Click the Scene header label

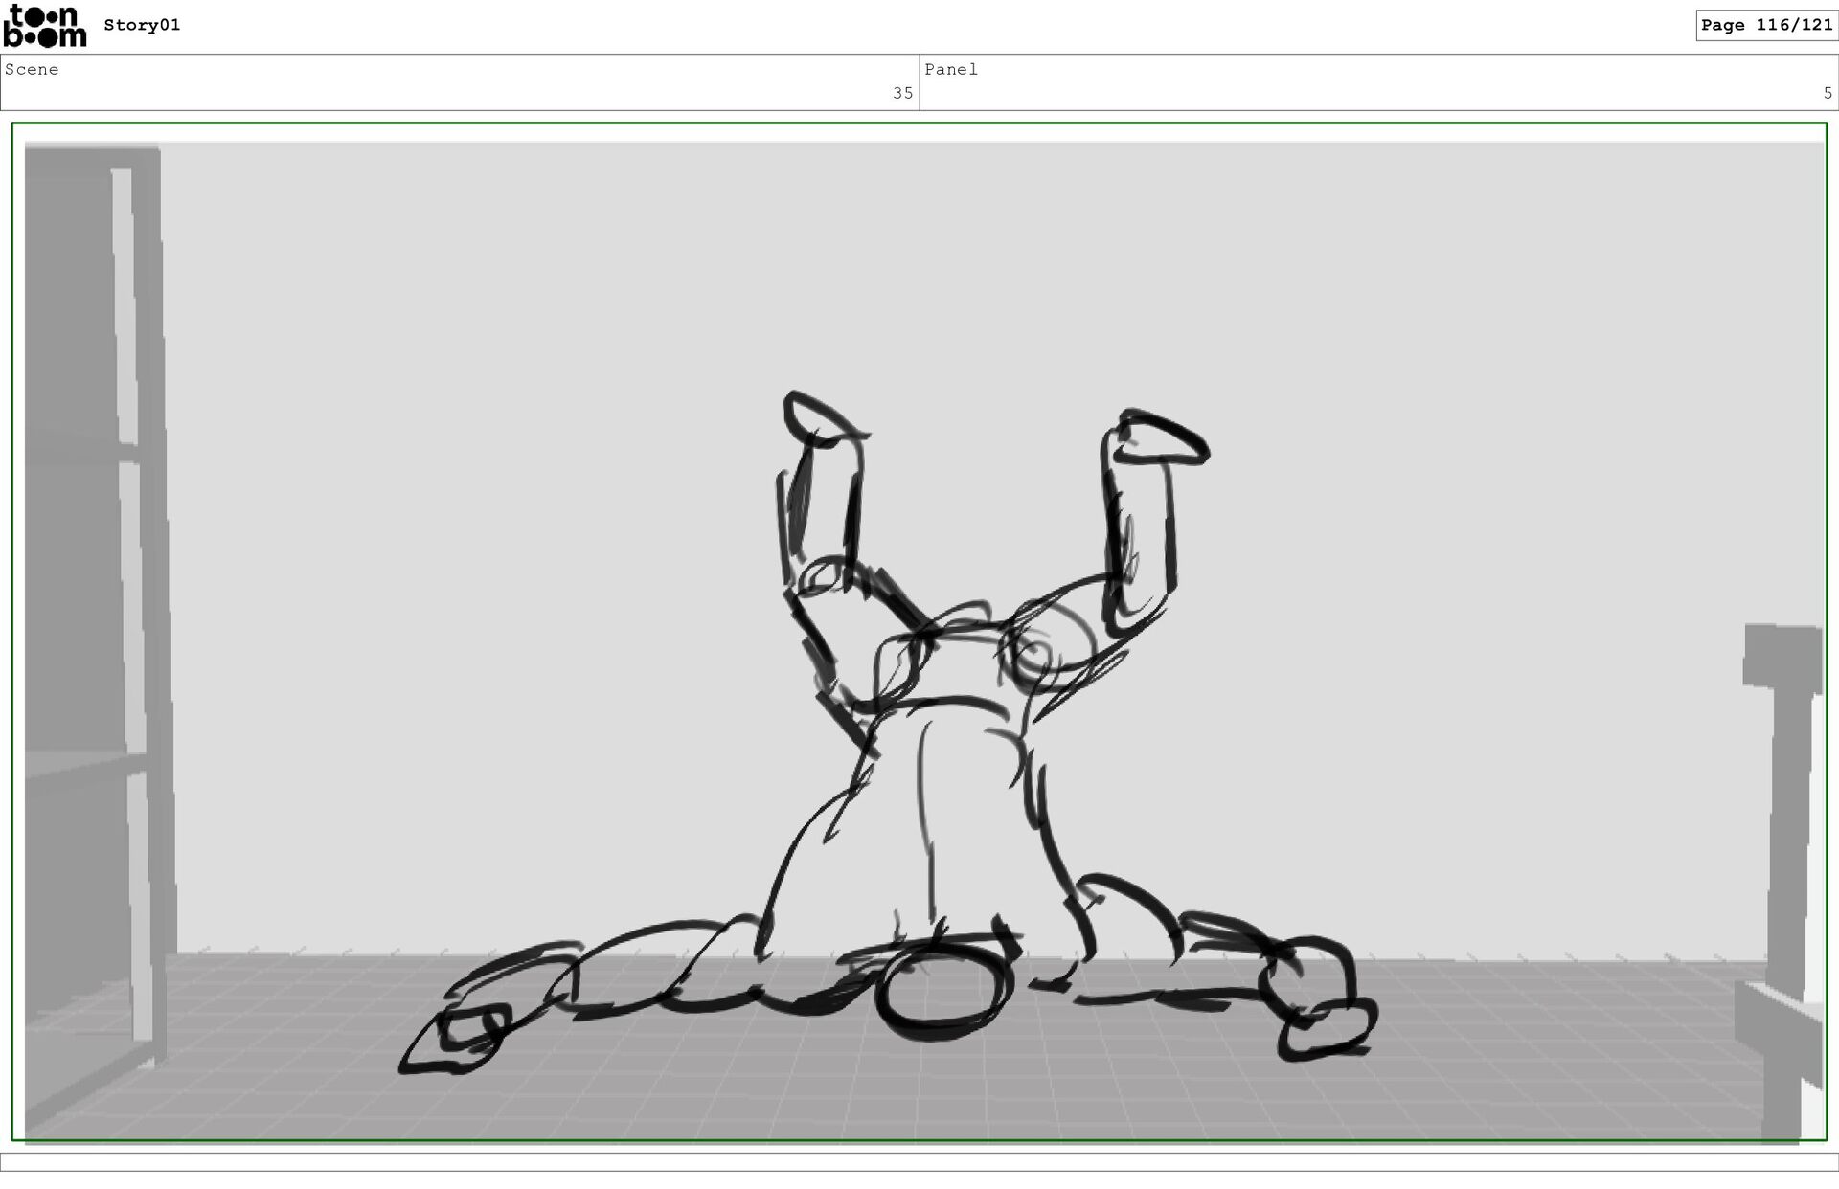[32, 69]
